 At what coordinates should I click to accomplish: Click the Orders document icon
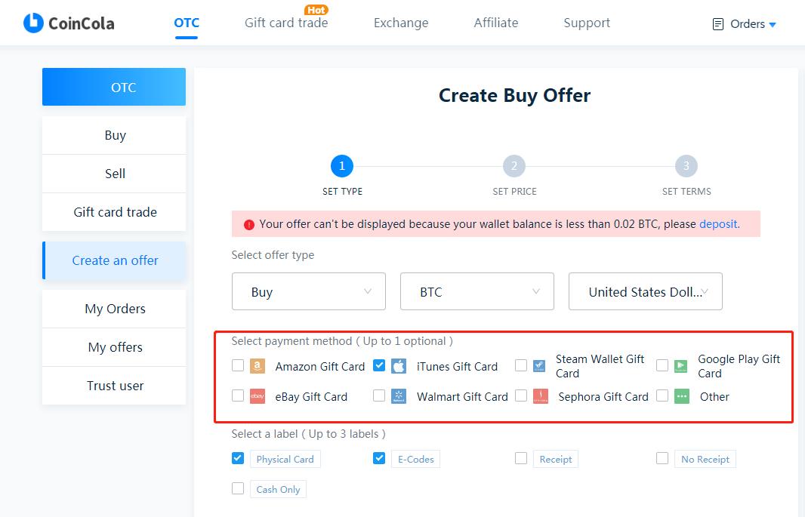718,24
